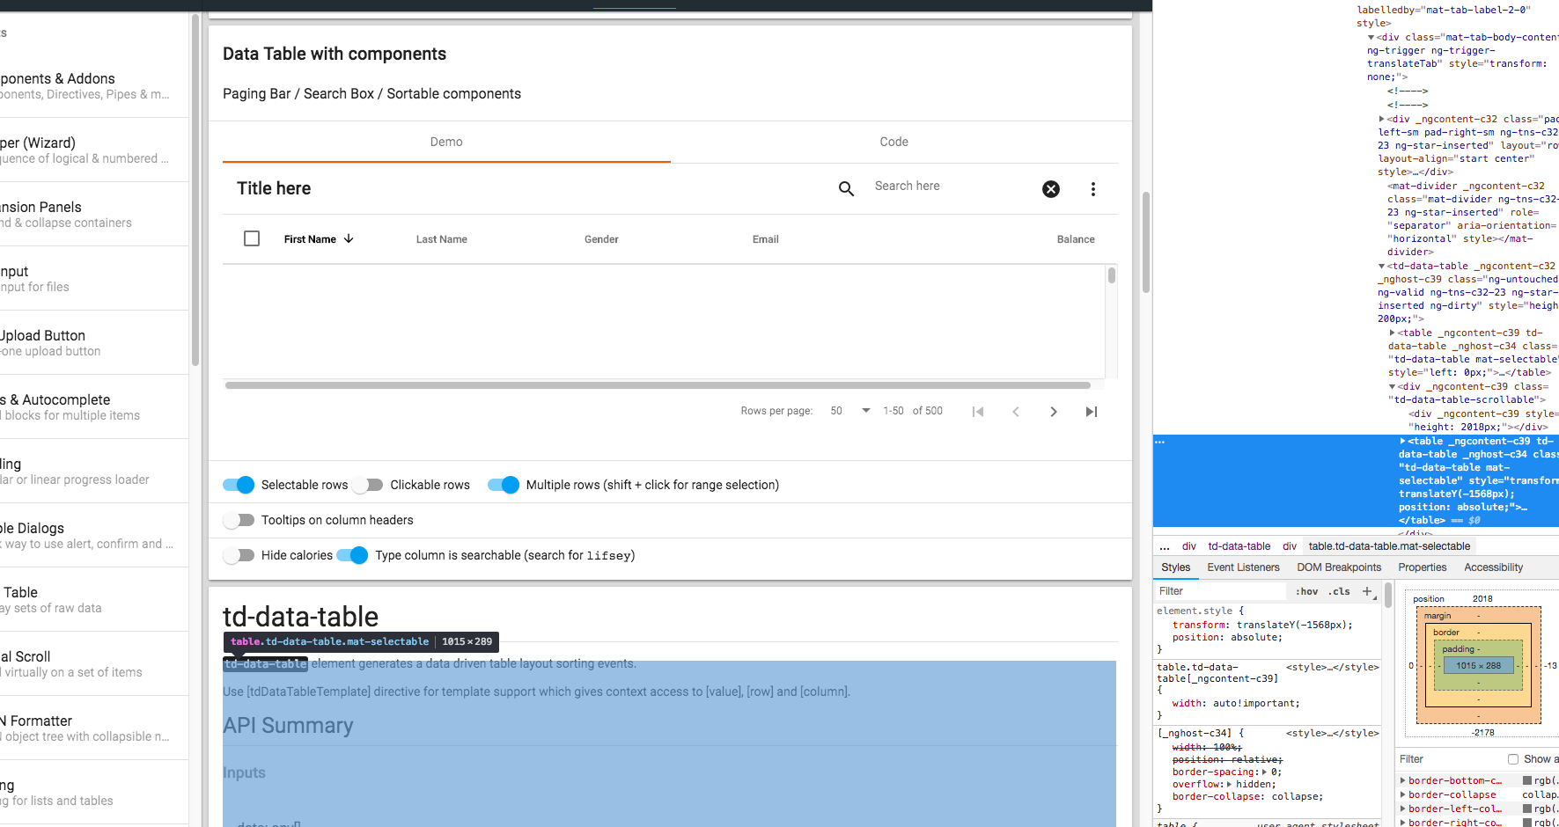This screenshot has width=1559, height=827.
Task: Go to first page of table
Action: click(x=978, y=412)
